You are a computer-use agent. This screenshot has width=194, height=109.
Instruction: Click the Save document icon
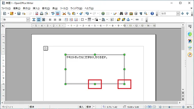(x=19, y=13)
